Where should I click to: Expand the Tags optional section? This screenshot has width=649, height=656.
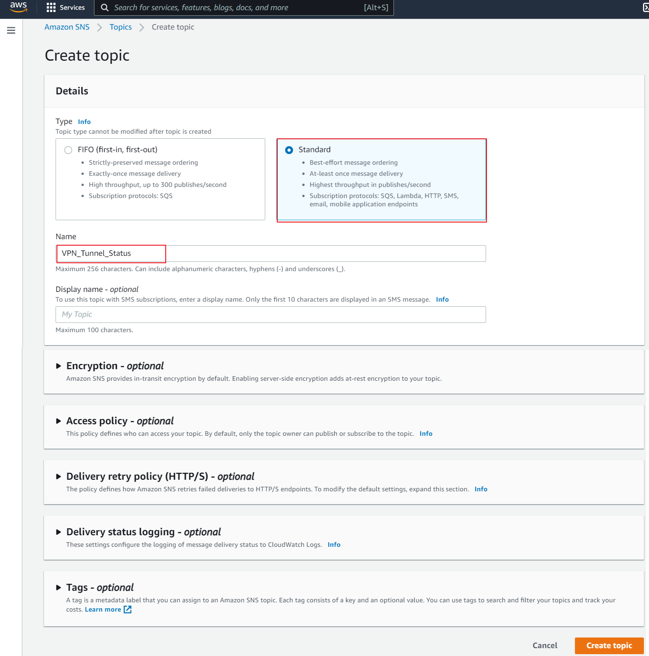pyautogui.click(x=59, y=588)
